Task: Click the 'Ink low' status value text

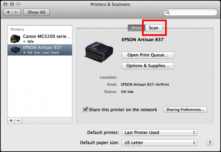Action: coord(127,92)
